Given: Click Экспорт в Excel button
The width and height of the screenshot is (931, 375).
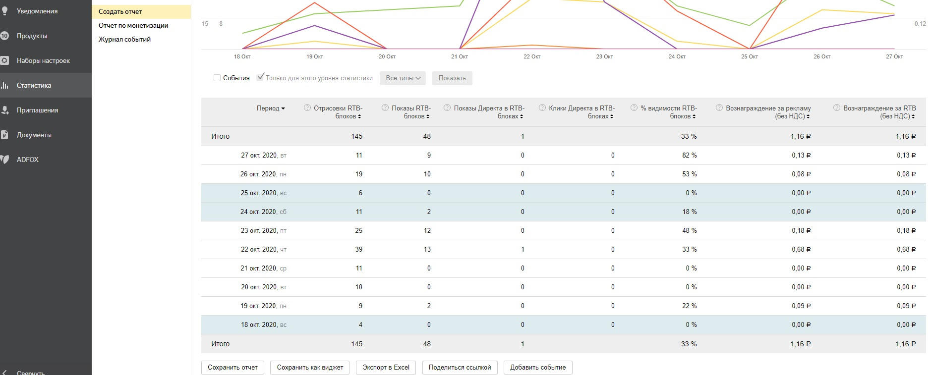Looking at the screenshot, I should (x=386, y=368).
